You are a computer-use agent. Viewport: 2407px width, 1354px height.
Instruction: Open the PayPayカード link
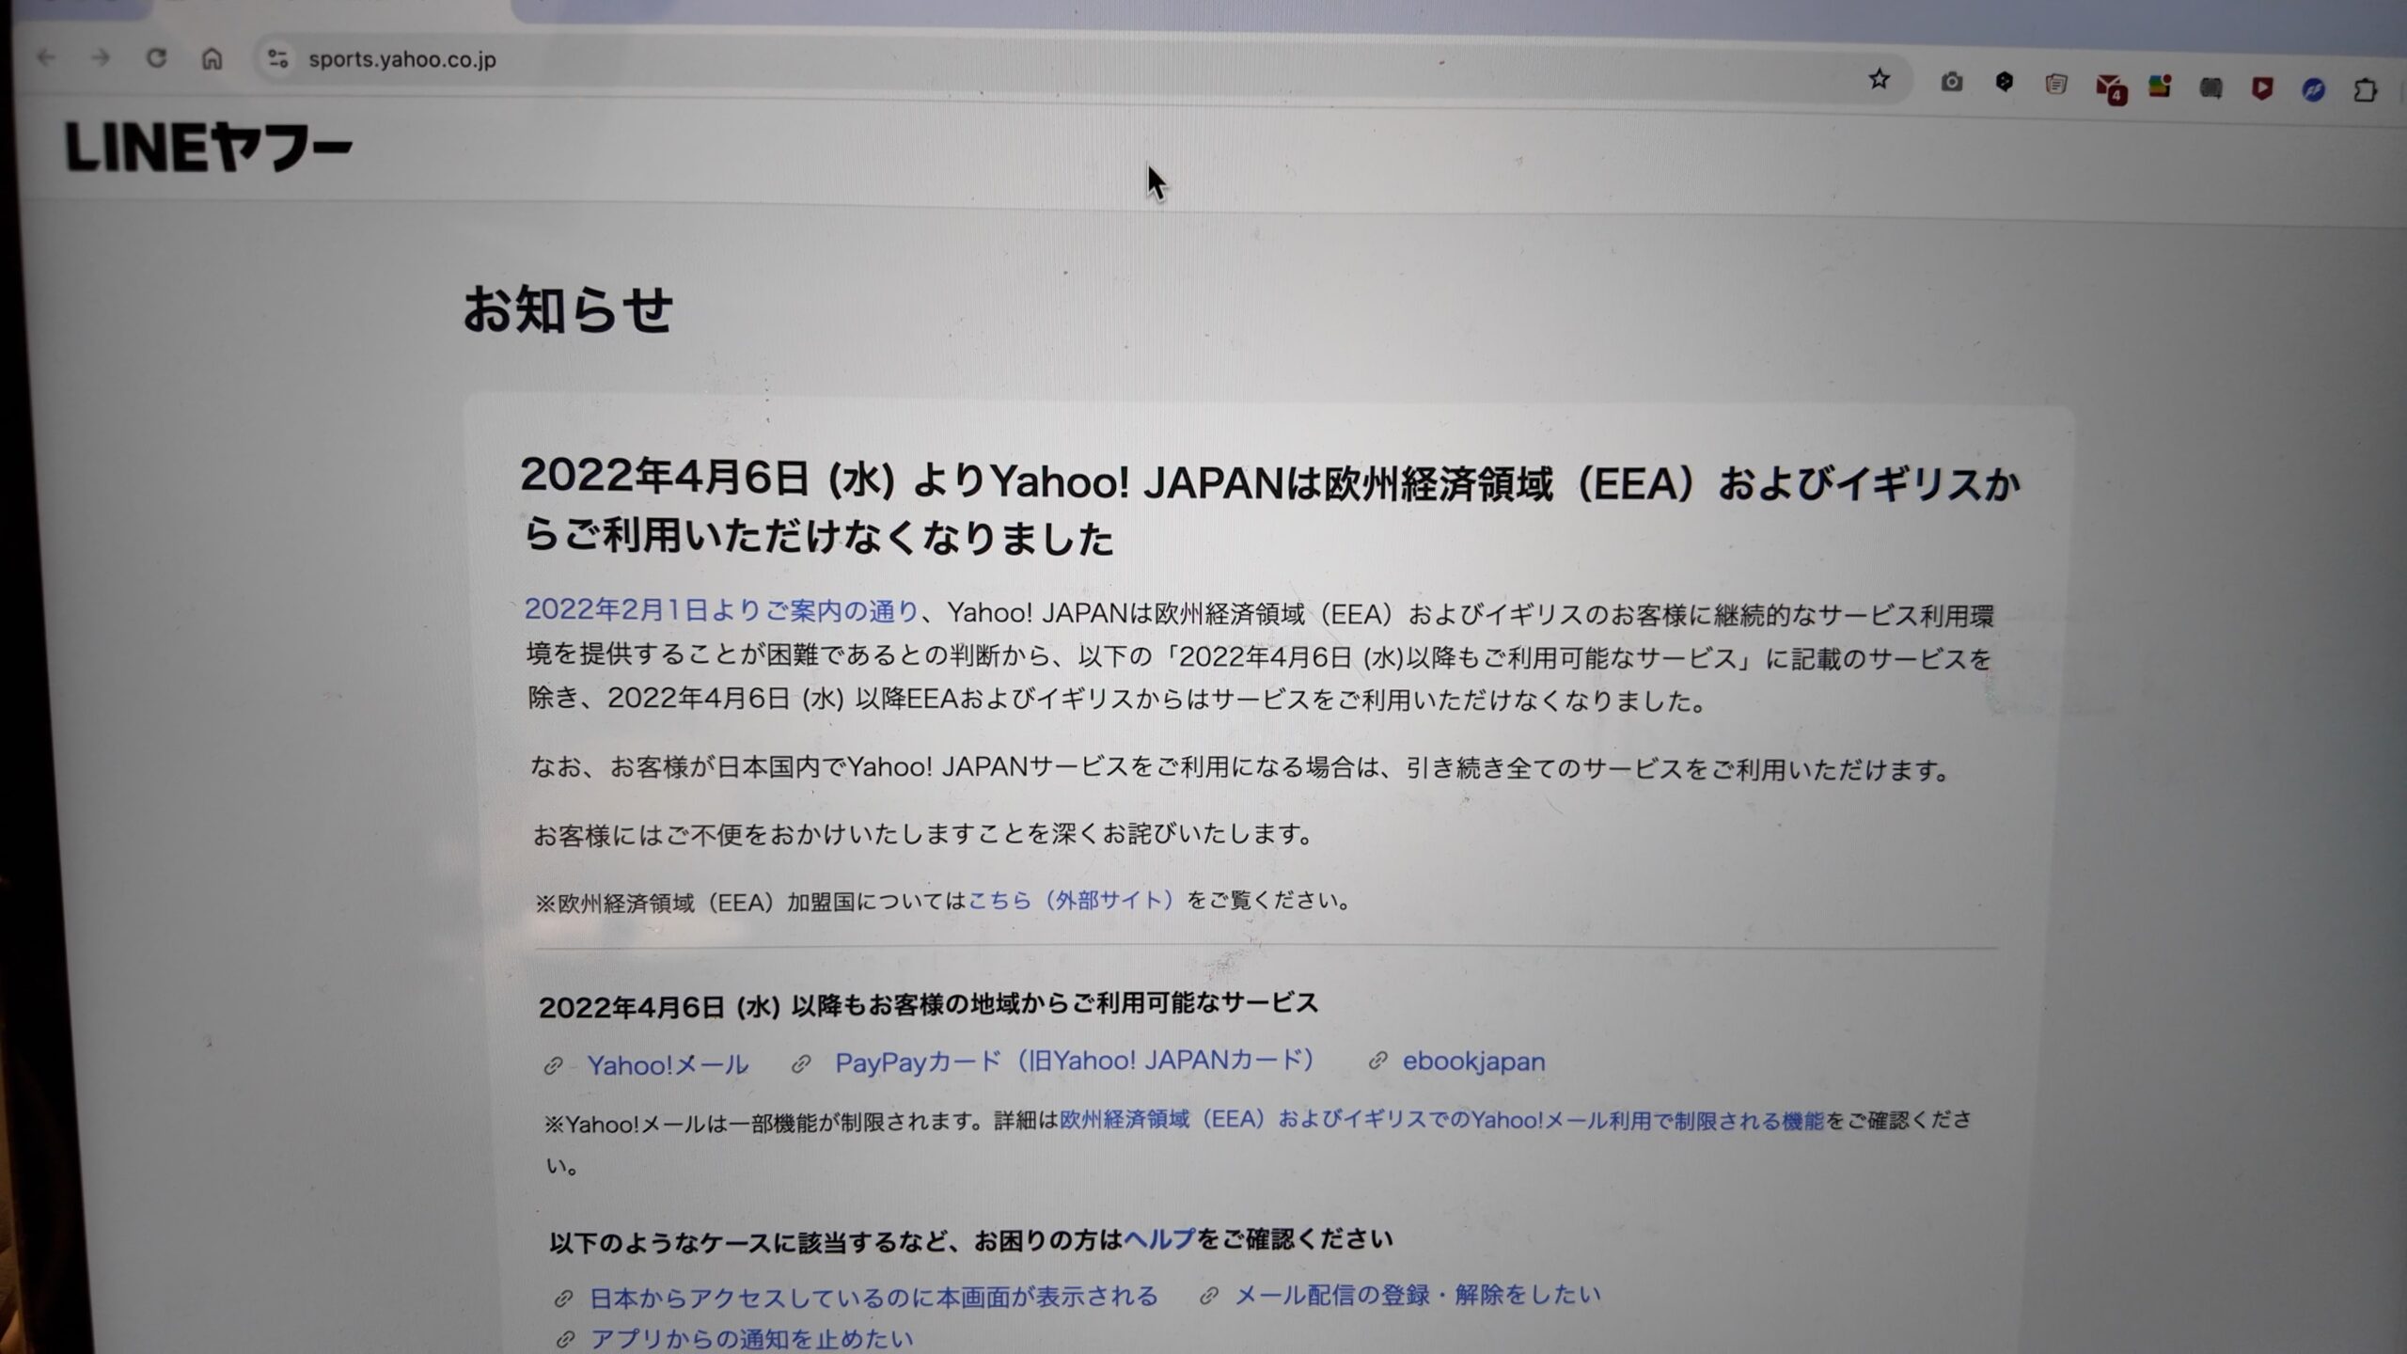1074,1062
